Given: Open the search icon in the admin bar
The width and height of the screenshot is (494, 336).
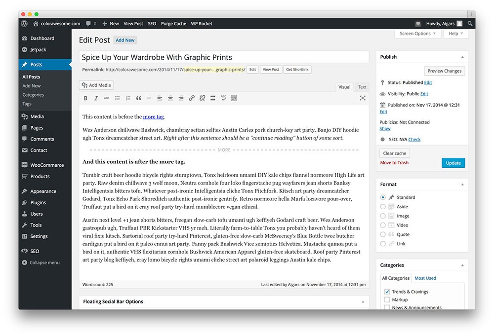Looking at the screenshot, I should coord(470,24).
